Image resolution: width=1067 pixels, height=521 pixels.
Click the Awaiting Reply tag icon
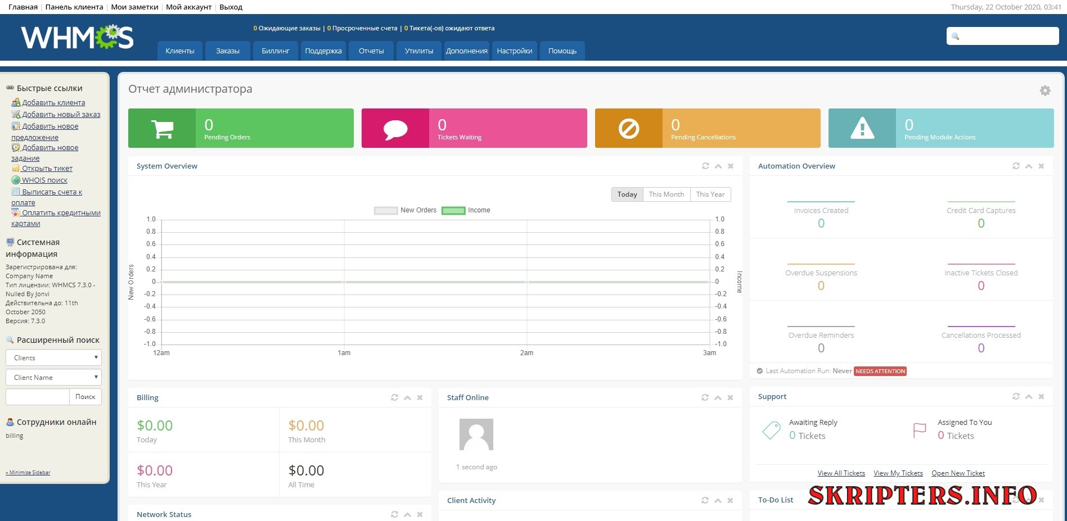point(771,430)
